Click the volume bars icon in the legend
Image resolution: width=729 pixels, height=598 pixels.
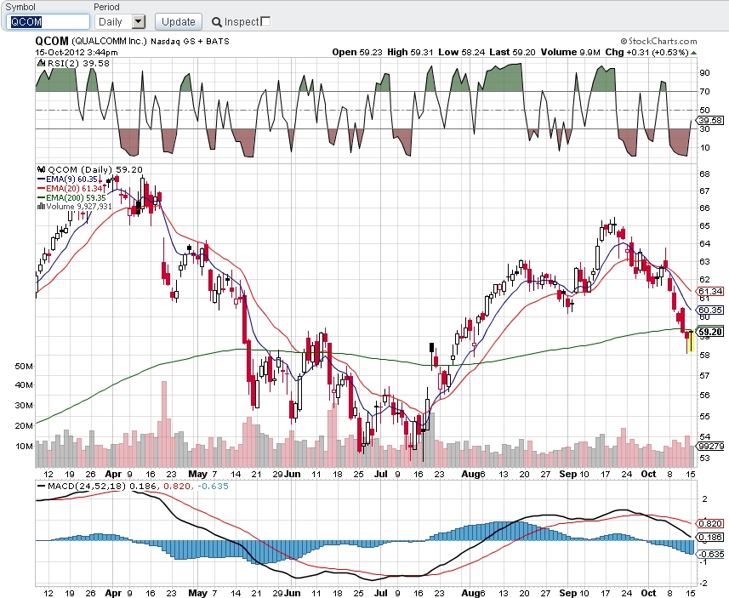tap(41, 206)
